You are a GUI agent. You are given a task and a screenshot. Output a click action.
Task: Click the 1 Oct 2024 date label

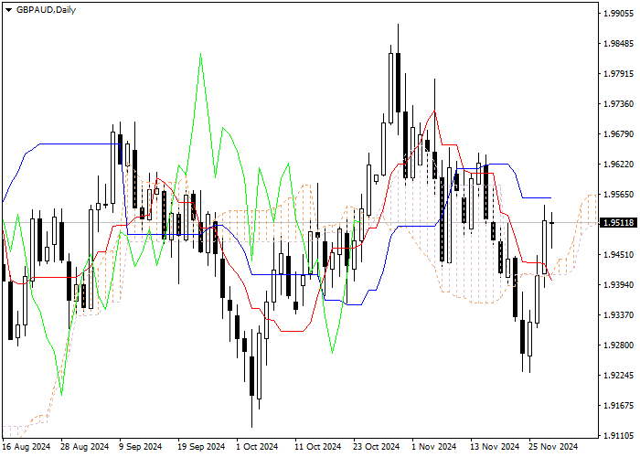(257, 447)
